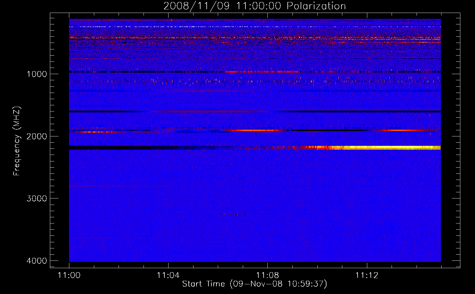
Task: Click the '11:08' time tick label
Action: point(267,275)
